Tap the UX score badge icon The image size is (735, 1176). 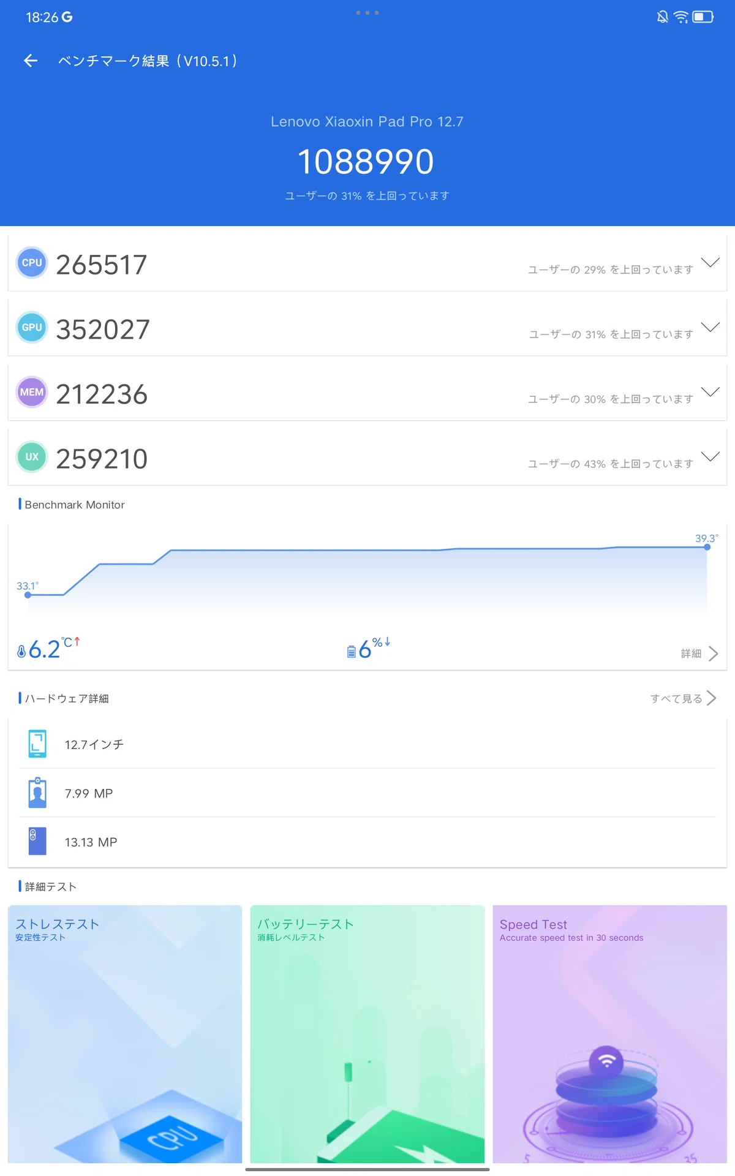point(32,457)
